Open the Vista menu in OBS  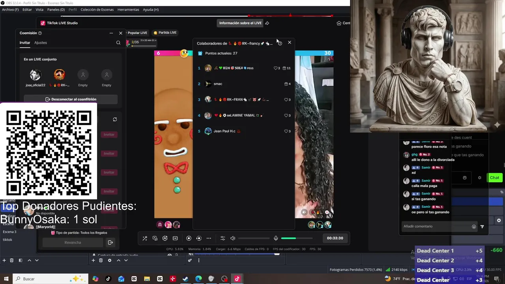pyautogui.click(x=39, y=9)
